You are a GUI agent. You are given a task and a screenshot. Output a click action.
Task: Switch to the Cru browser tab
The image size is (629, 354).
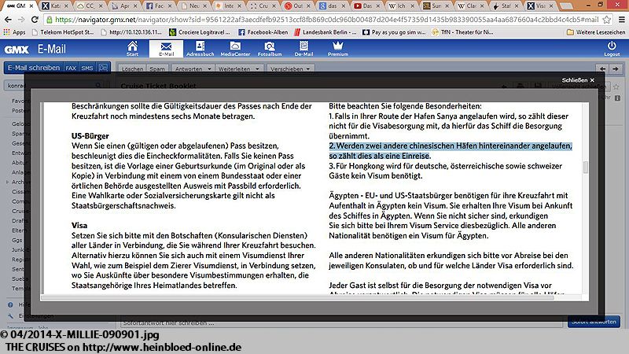click(x=263, y=6)
